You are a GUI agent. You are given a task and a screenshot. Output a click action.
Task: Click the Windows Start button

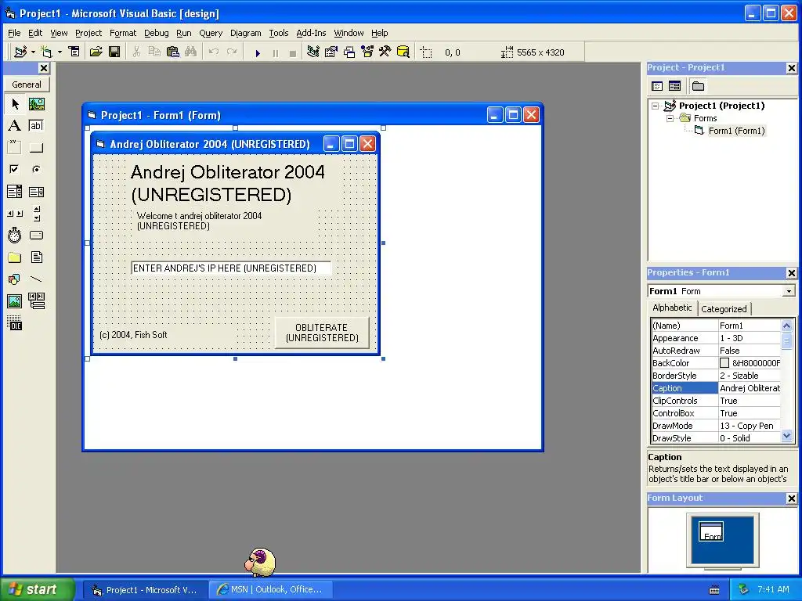pyautogui.click(x=37, y=589)
